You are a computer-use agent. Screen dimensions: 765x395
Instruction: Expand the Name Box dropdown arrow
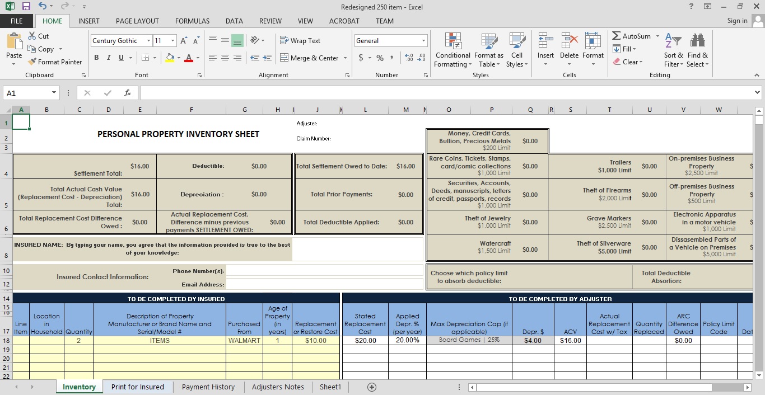pyautogui.click(x=54, y=93)
